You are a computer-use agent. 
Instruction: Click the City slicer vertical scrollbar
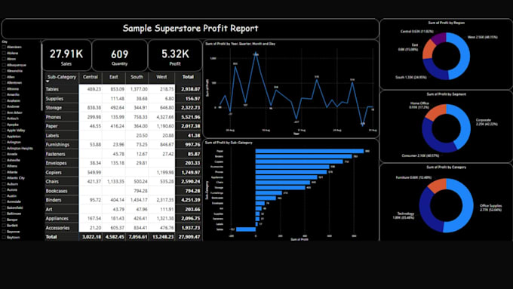point(41,77)
